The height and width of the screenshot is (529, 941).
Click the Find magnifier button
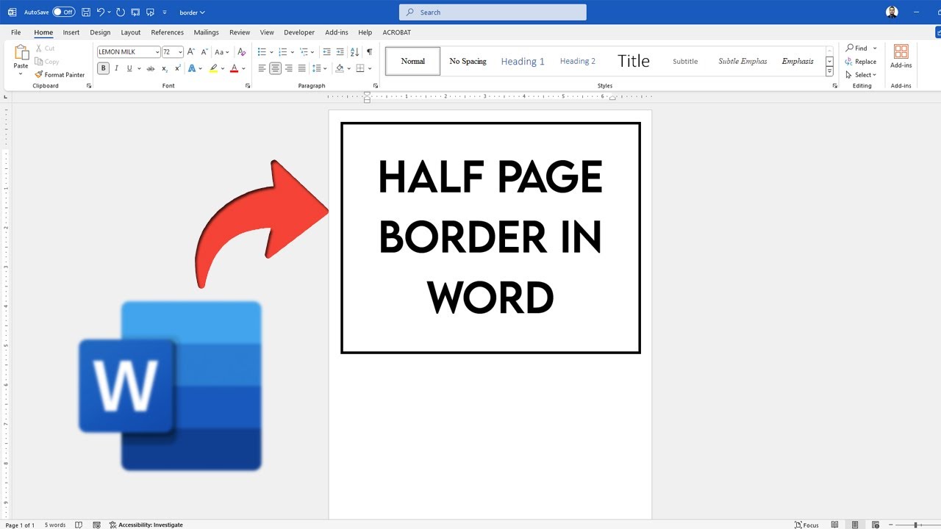(856, 48)
